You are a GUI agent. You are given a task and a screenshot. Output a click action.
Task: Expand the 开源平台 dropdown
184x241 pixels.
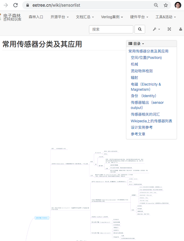click(60, 17)
